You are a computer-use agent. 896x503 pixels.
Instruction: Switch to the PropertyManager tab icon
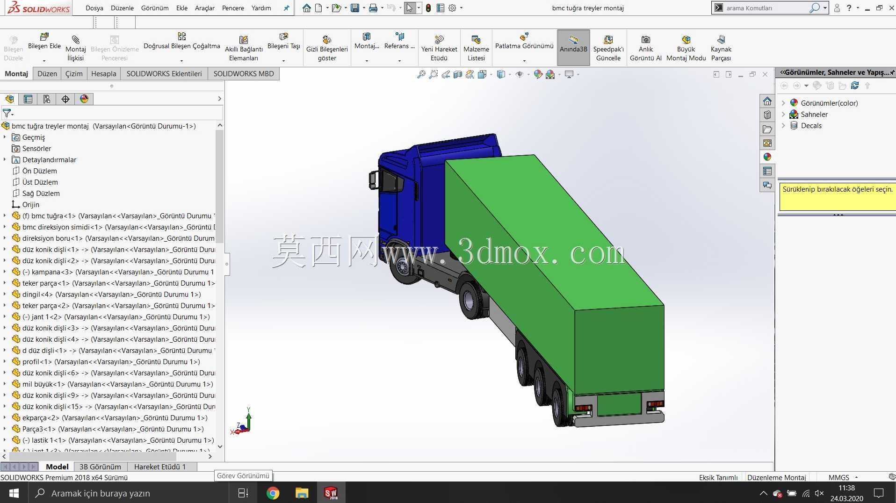pyautogui.click(x=28, y=99)
